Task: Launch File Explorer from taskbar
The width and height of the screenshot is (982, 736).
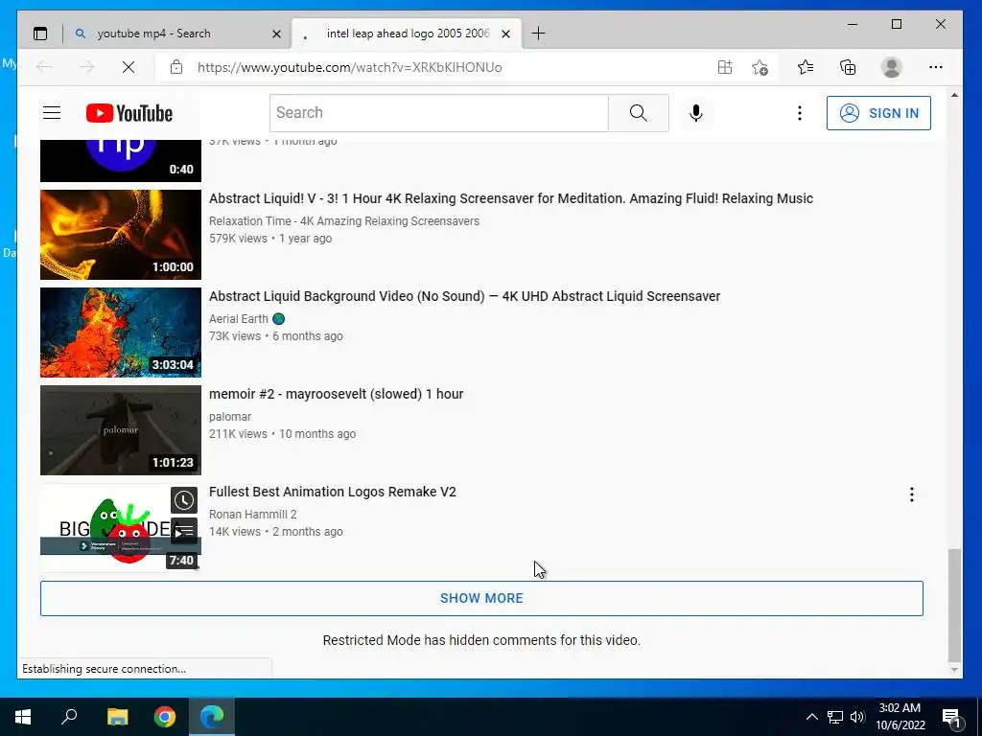Action: (117, 716)
